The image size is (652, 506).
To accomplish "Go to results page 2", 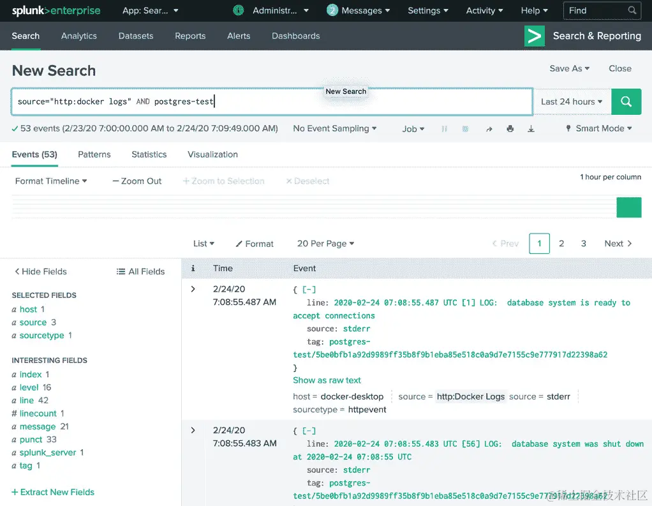I will [561, 244].
